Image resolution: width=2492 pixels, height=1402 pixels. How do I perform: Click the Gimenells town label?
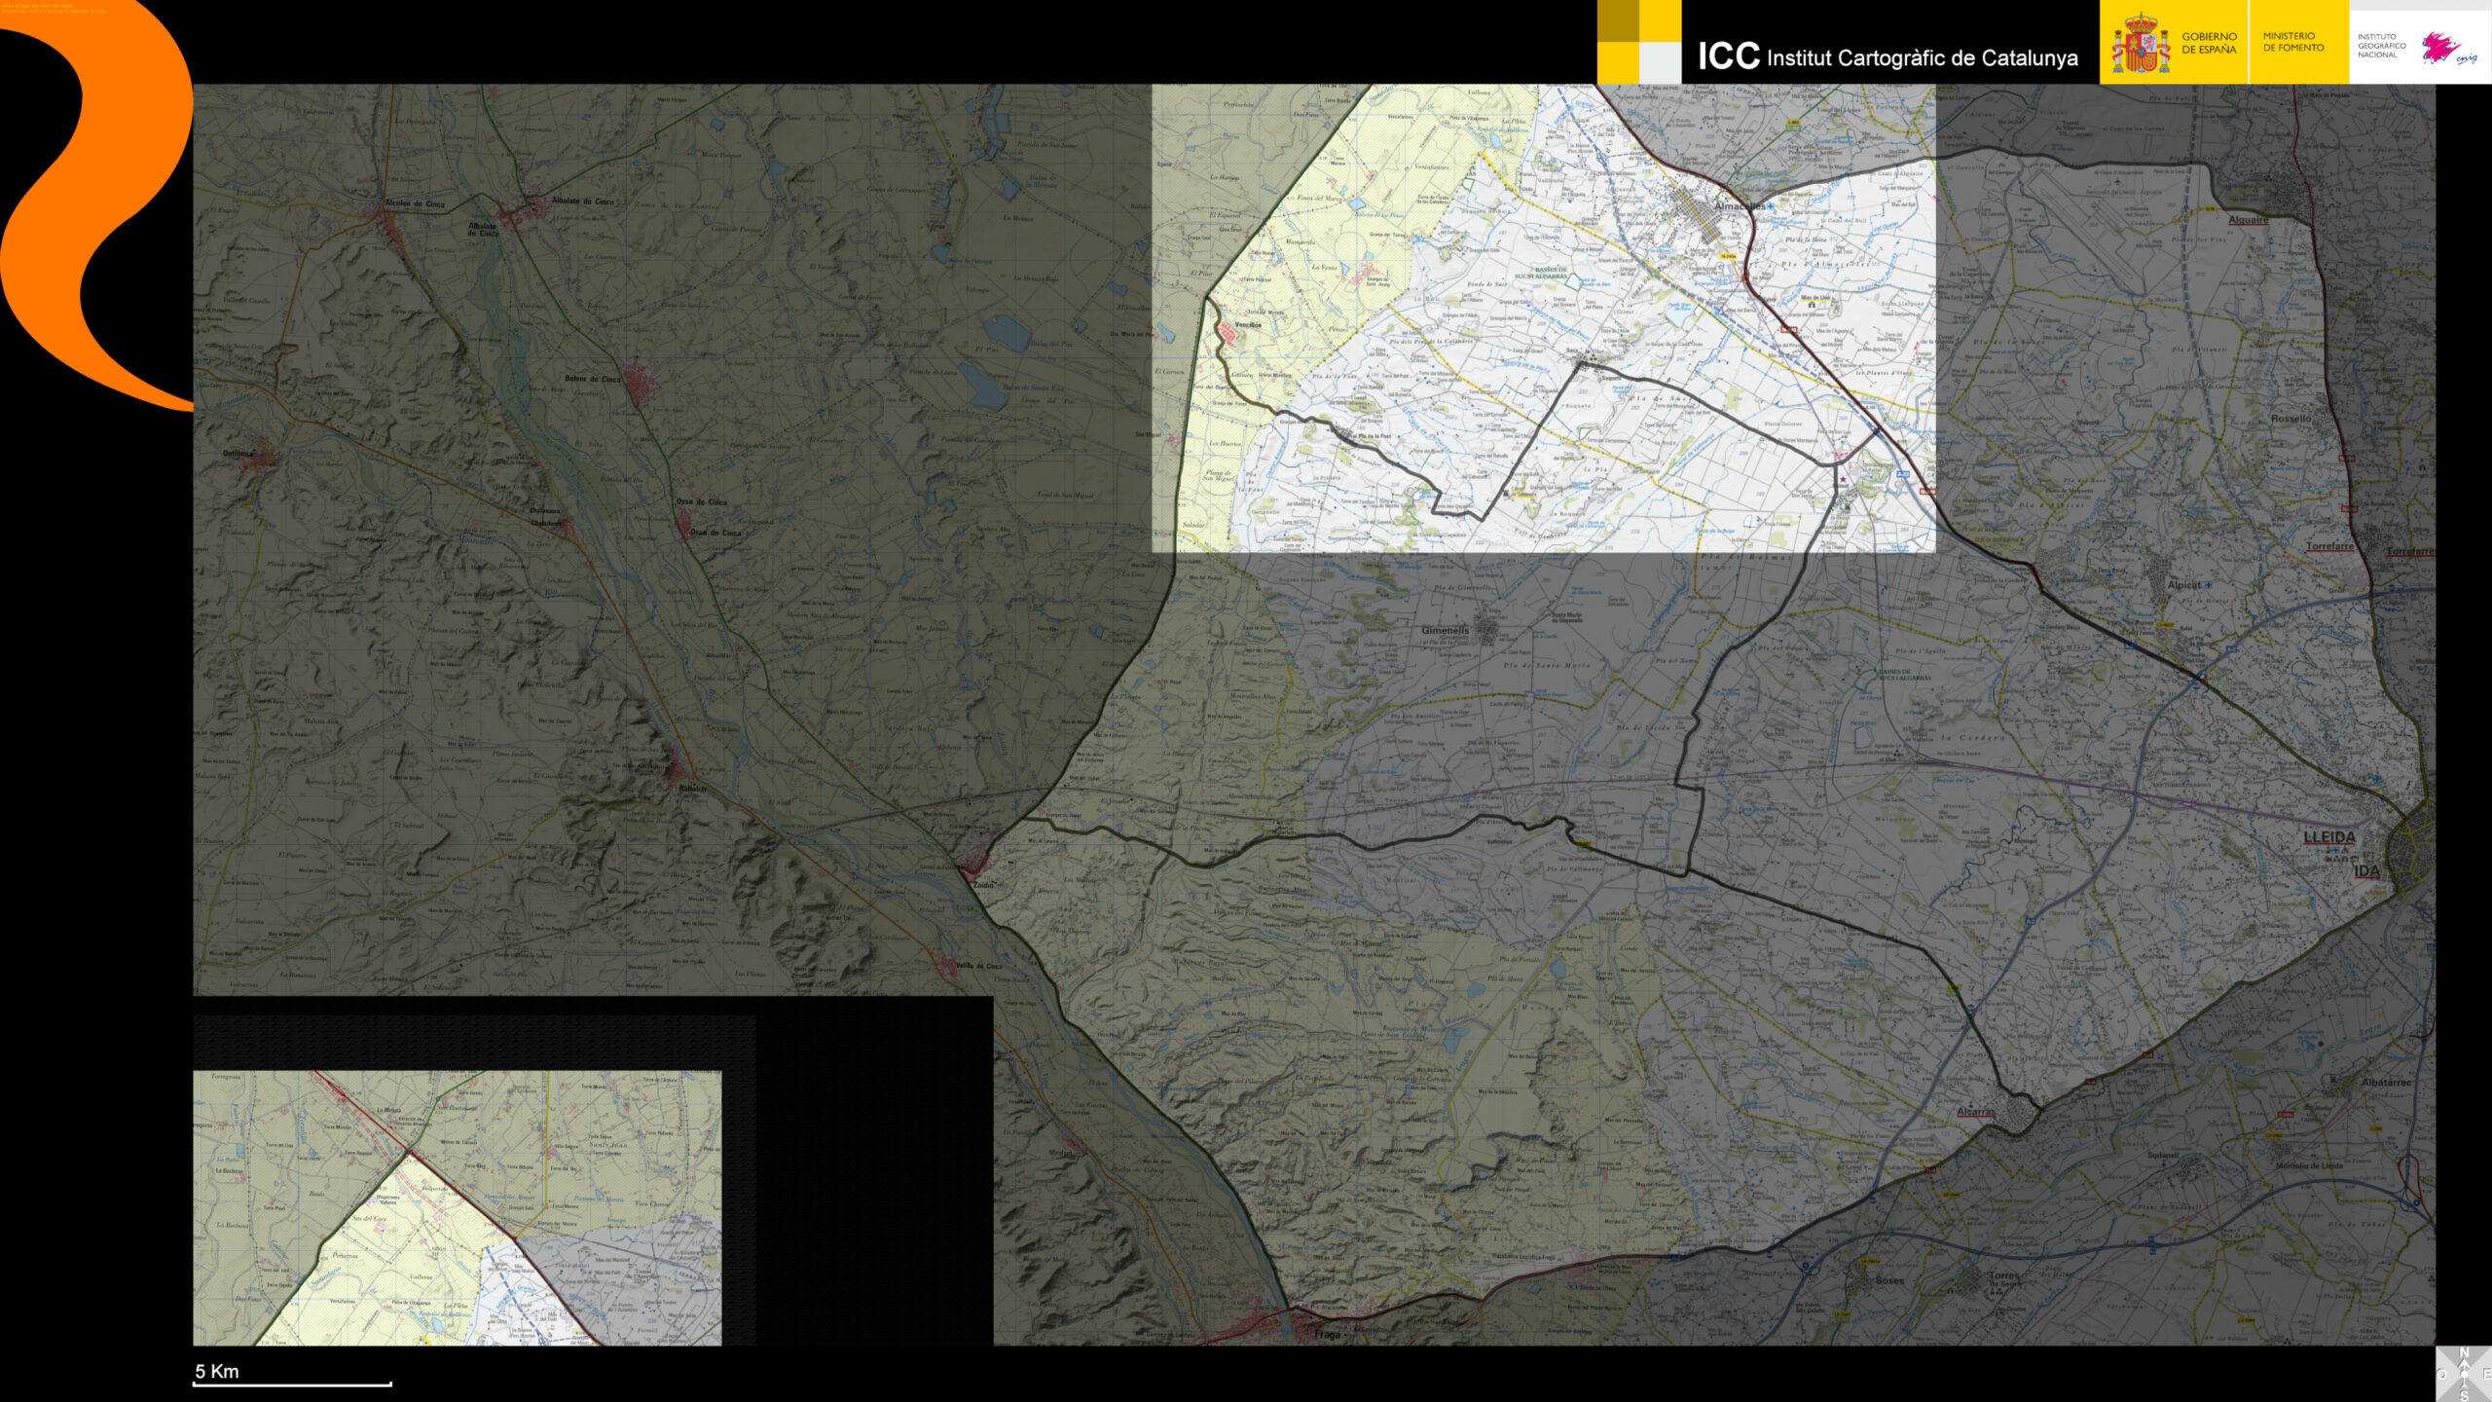coord(1445,630)
